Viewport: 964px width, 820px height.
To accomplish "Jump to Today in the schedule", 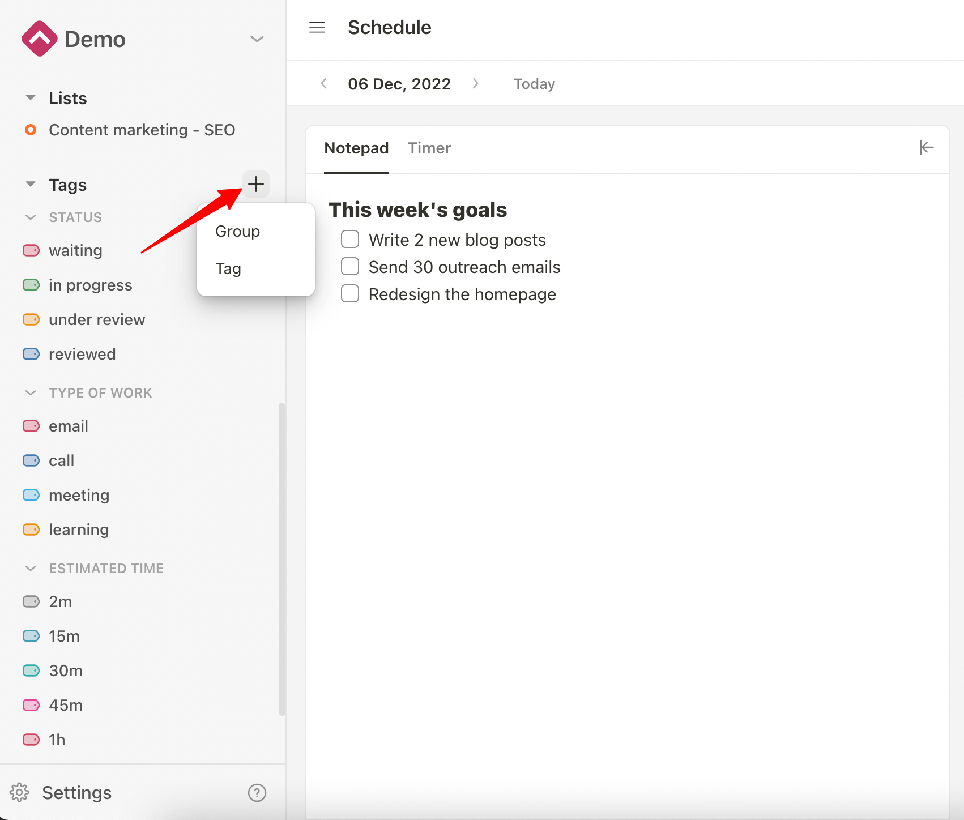I will tap(534, 84).
